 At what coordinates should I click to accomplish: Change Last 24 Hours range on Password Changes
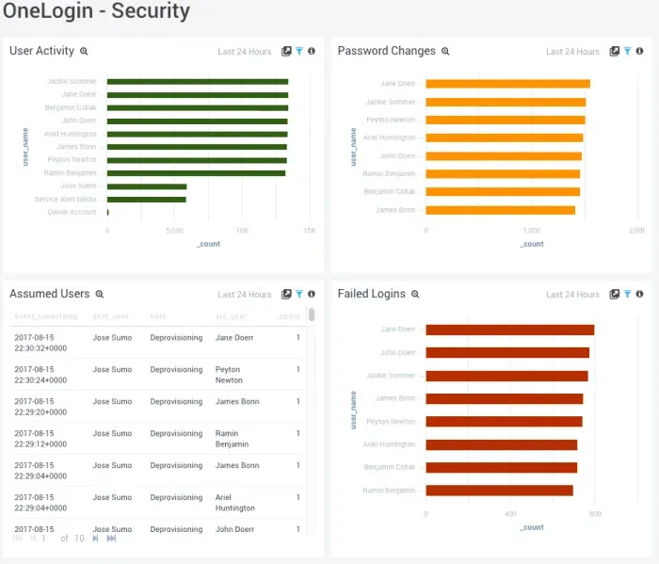pyautogui.click(x=572, y=52)
